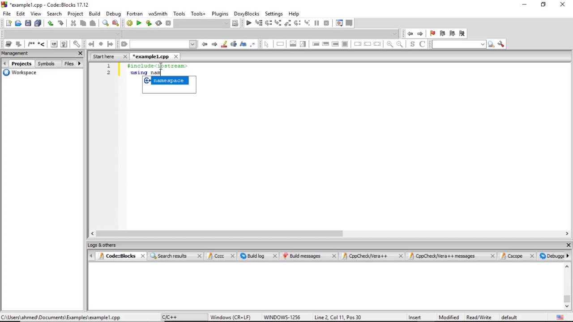Viewport: 573px width, 322px height.
Task: Click the red flag Toggle bookmark icon
Action: tap(432, 34)
